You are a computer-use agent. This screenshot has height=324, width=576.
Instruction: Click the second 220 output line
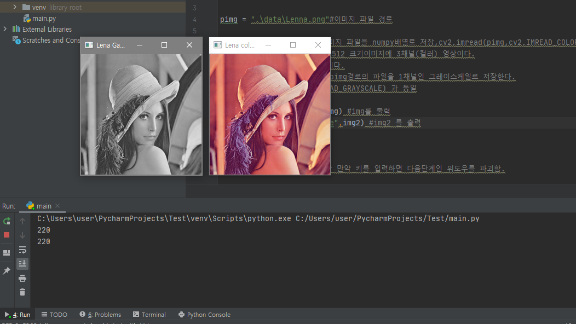(44, 241)
